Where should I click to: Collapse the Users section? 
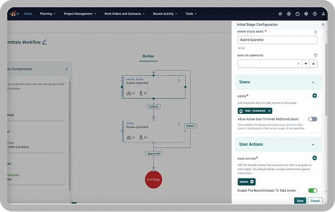(x=313, y=82)
